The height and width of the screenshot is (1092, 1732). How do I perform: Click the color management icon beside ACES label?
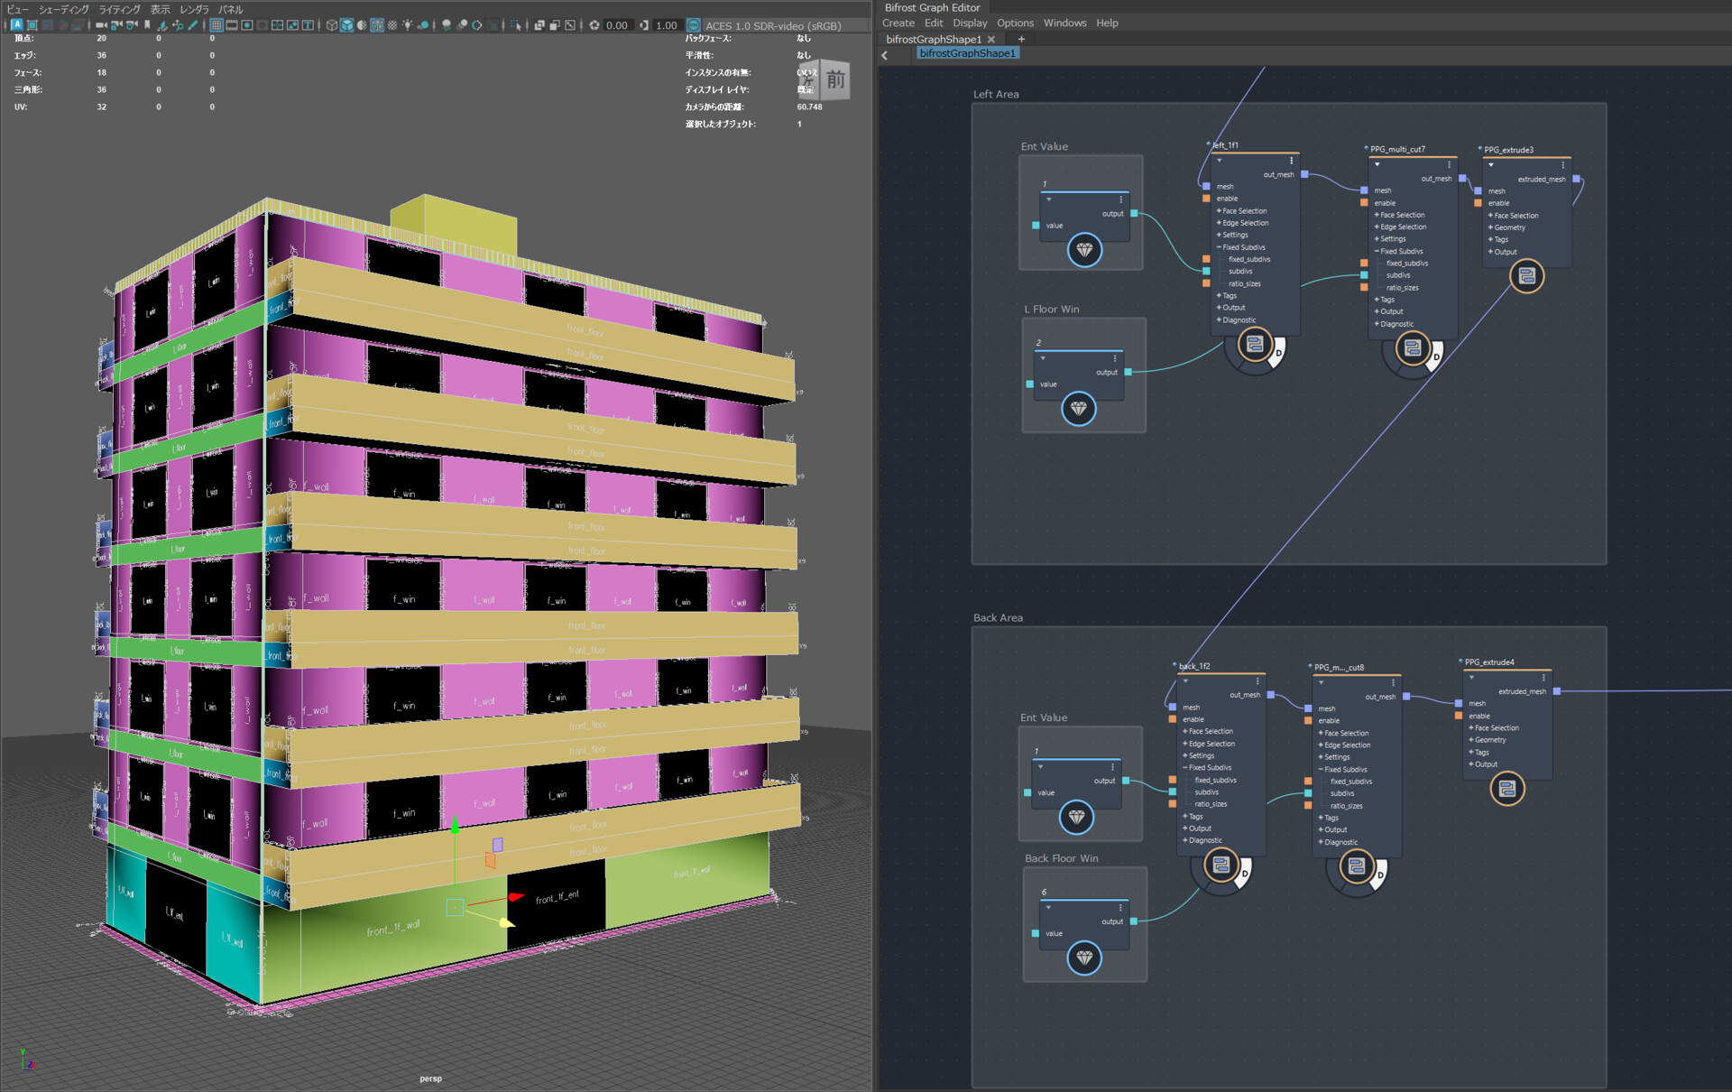[x=694, y=25]
